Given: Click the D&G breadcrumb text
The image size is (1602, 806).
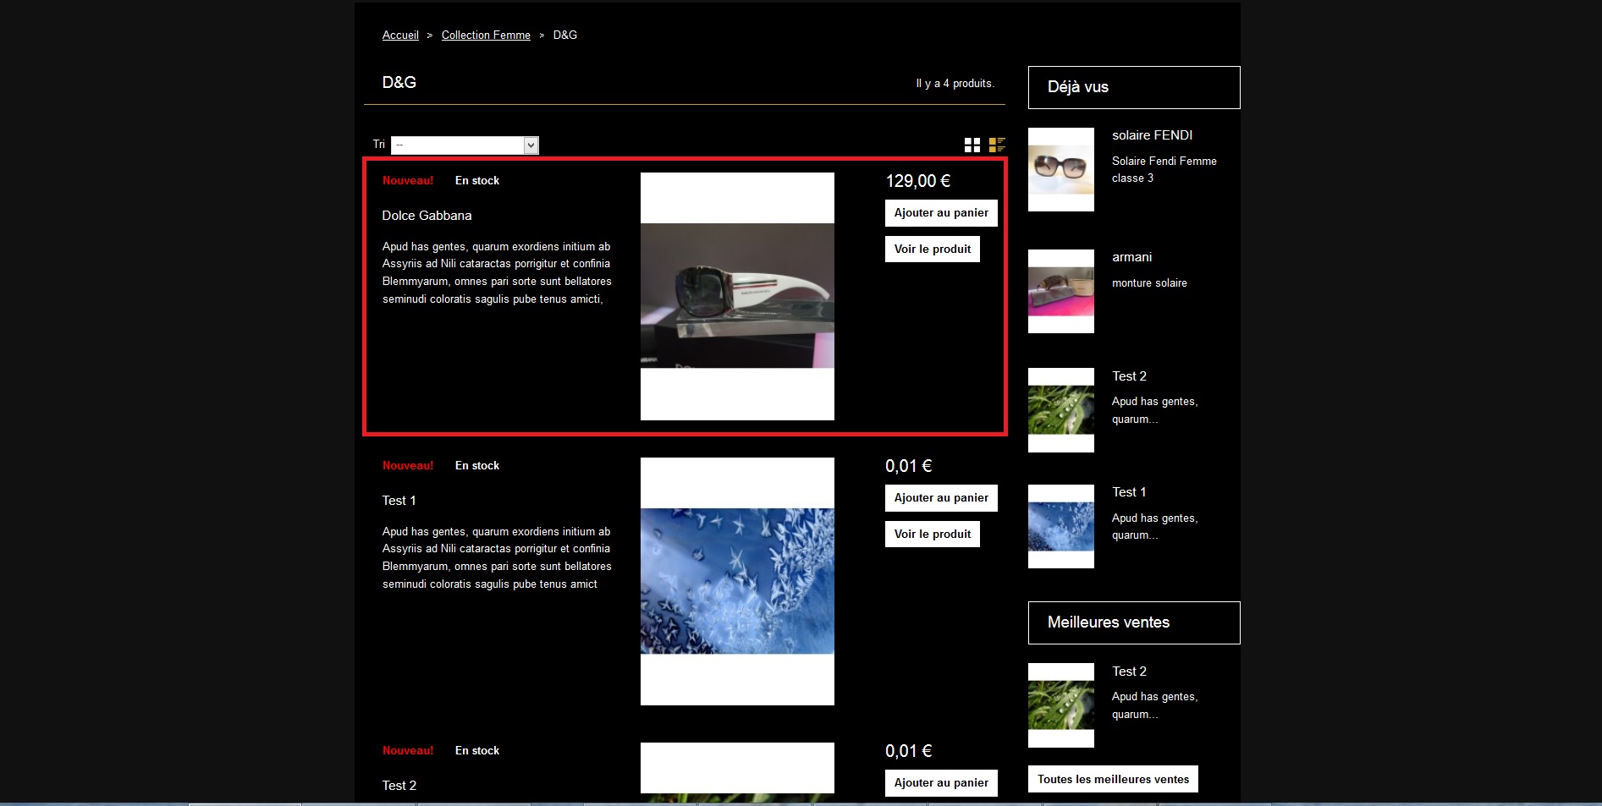Looking at the screenshot, I should coord(565,35).
